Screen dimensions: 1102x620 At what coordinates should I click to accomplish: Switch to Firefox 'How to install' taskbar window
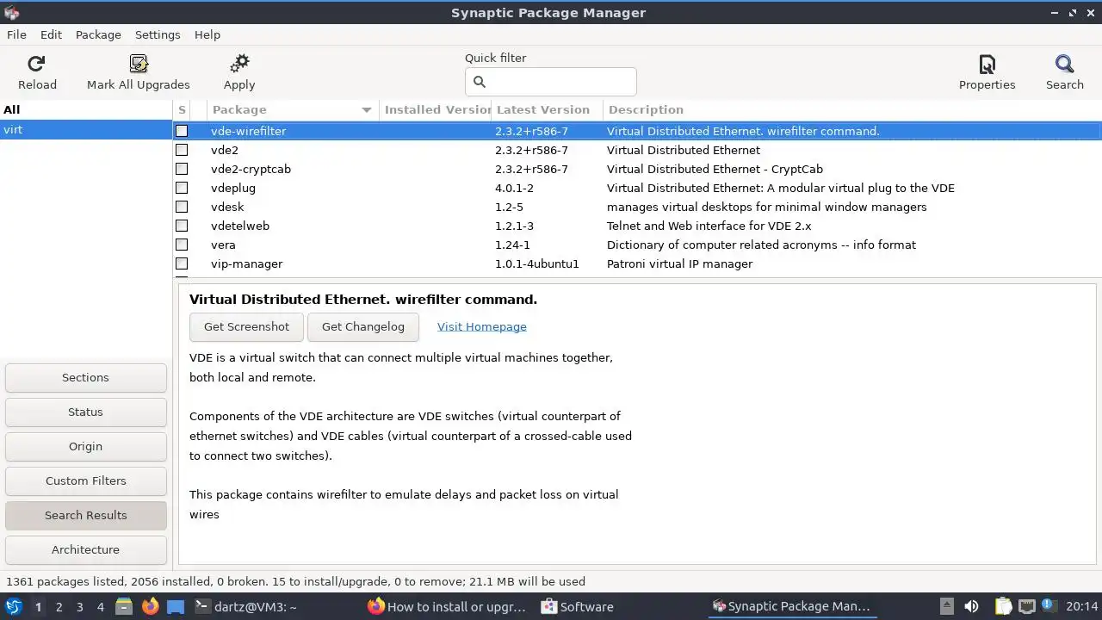[447, 606]
